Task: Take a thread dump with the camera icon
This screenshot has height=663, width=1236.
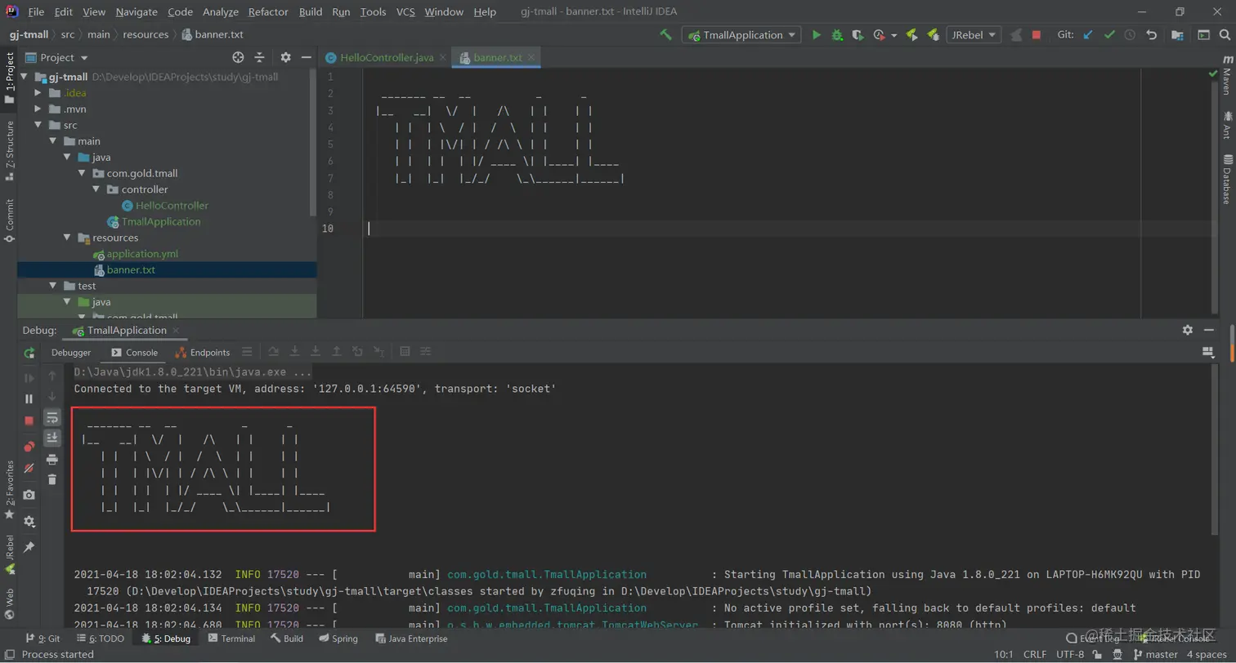Action: (29, 495)
